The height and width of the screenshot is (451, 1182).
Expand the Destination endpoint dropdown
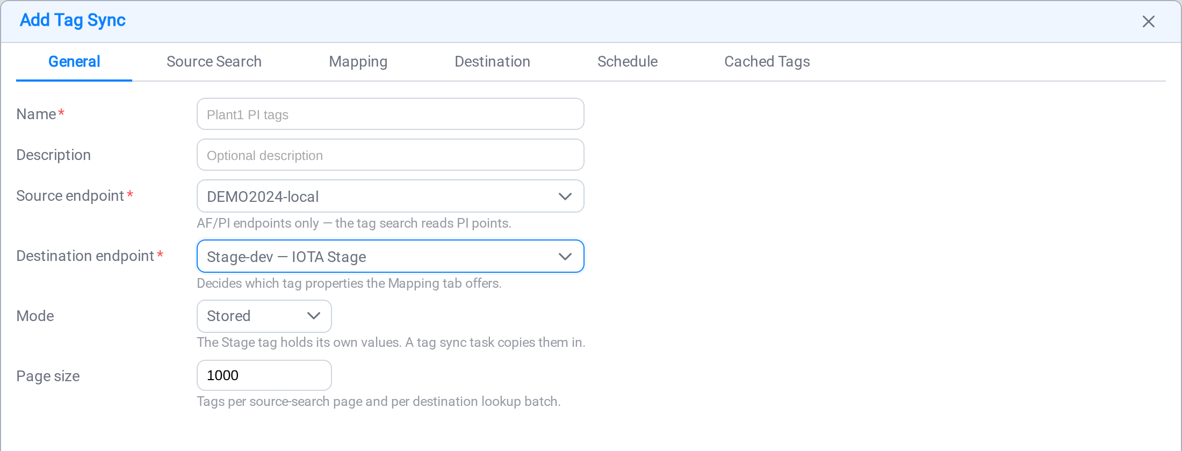point(391,256)
